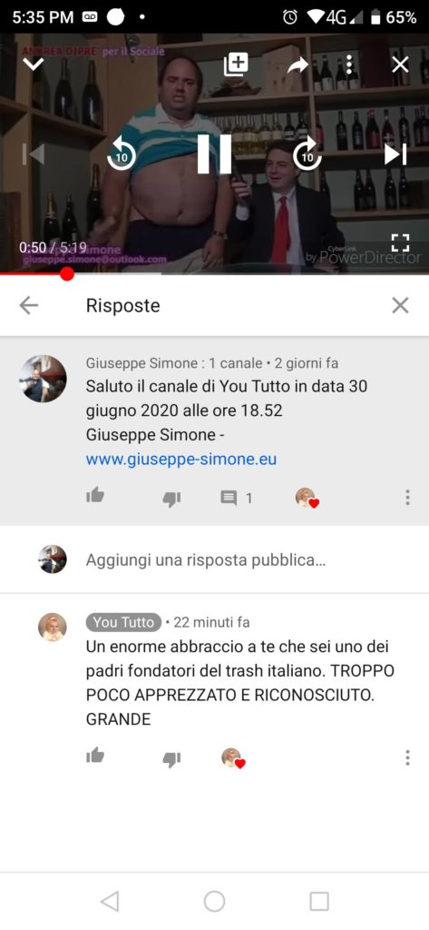The width and height of the screenshot is (429, 930).
Task: Click the red video progress scrubber
Action: [x=67, y=273]
